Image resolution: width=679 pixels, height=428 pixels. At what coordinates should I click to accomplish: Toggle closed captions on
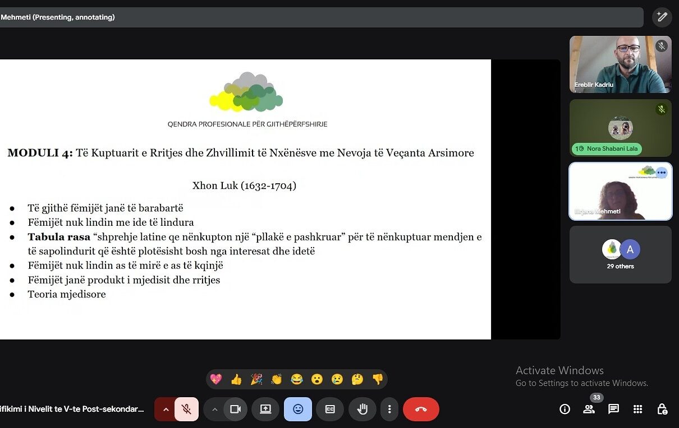point(330,409)
